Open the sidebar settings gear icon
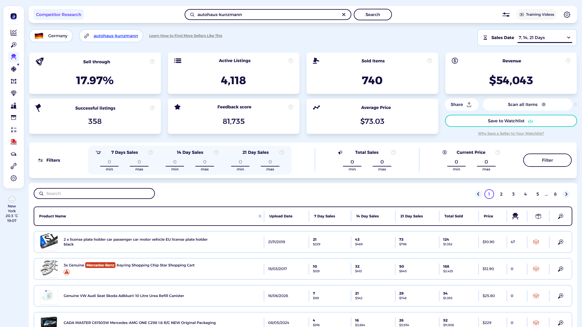The height and width of the screenshot is (327, 582). coord(14,178)
